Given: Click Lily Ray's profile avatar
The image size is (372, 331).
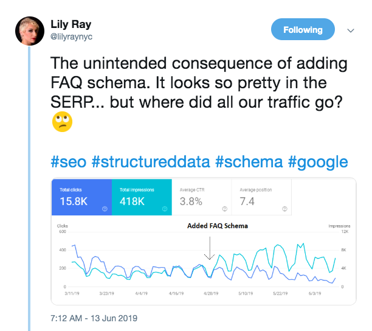Looking at the screenshot, I should (29, 30).
